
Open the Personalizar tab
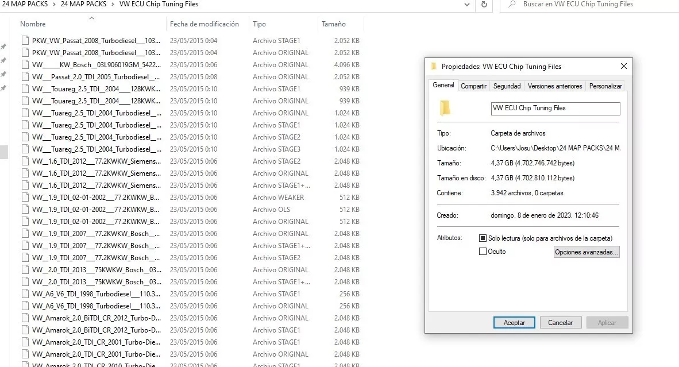tap(605, 86)
